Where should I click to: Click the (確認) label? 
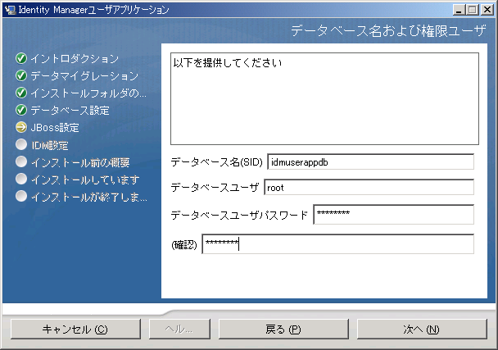pos(184,245)
